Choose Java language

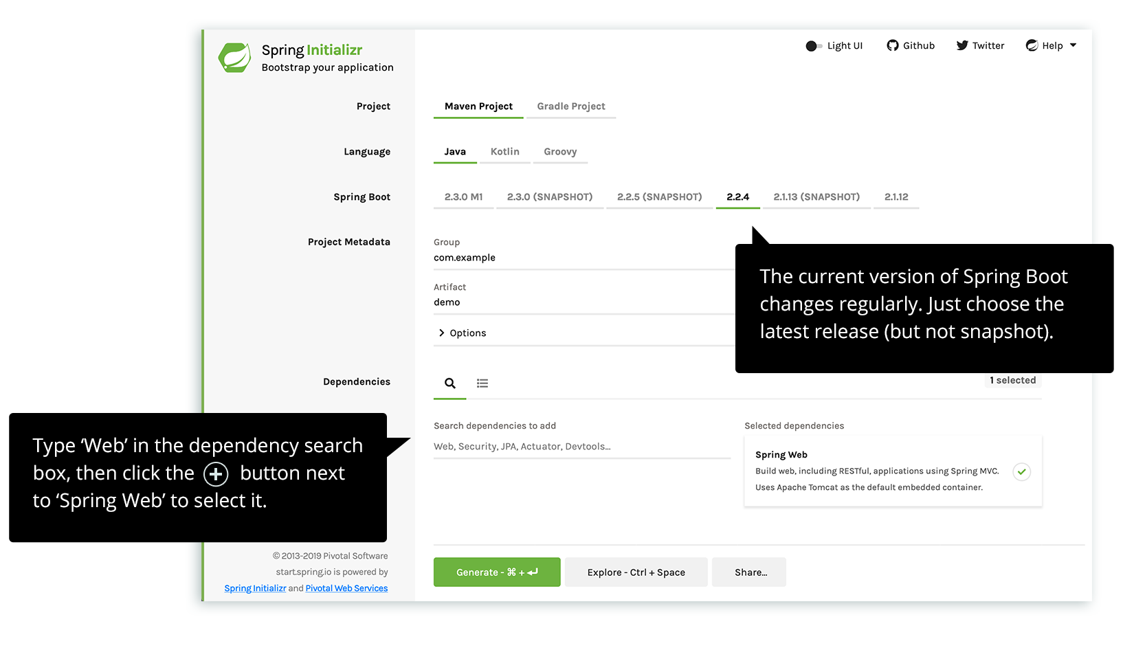coord(455,152)
